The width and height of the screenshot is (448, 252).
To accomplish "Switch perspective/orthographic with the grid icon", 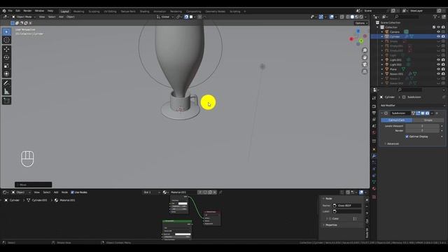I will coord(365,71).
